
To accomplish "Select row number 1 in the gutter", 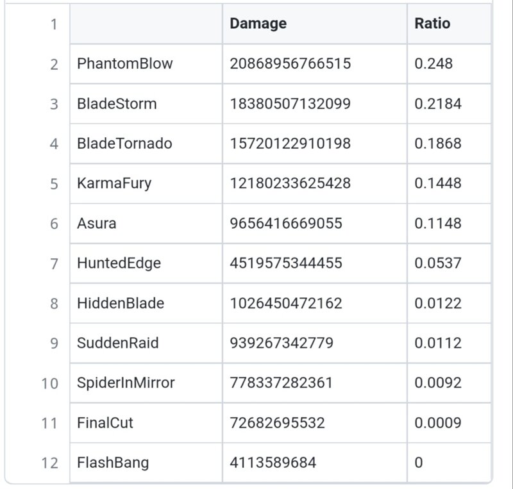I will tap(54, 24).
